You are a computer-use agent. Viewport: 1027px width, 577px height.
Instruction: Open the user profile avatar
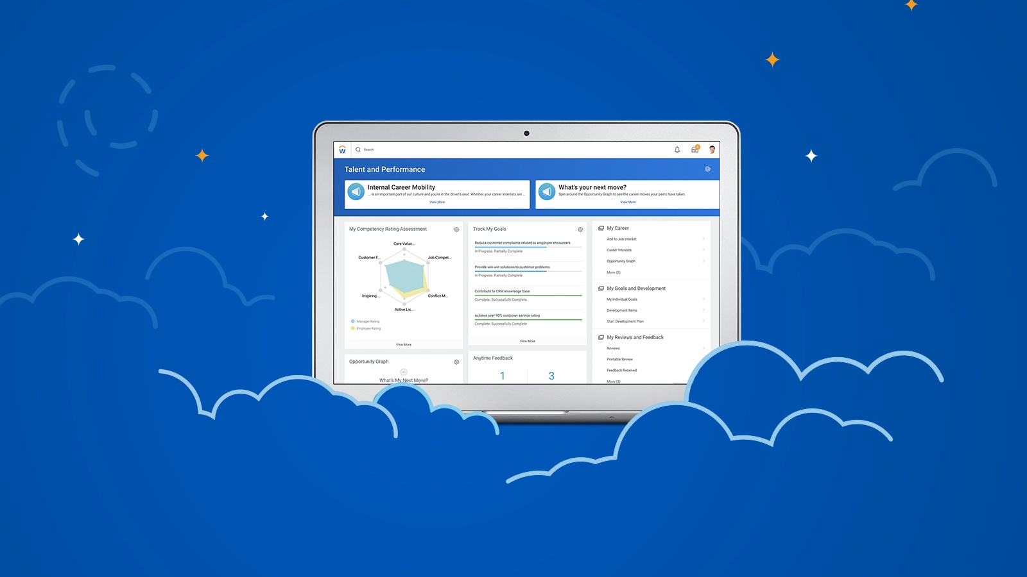tap(712, 149)
